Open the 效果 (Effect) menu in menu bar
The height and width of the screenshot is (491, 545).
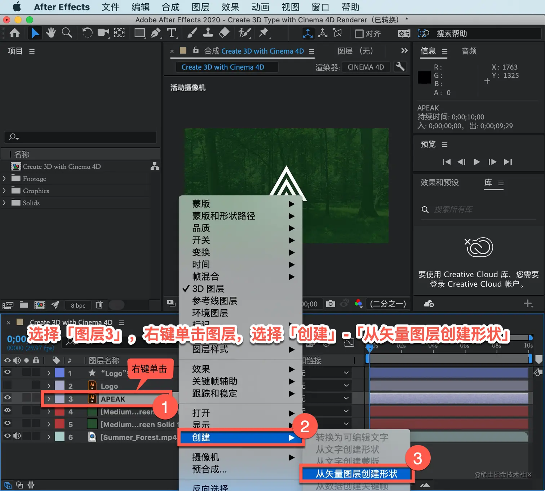pos(230,7)
